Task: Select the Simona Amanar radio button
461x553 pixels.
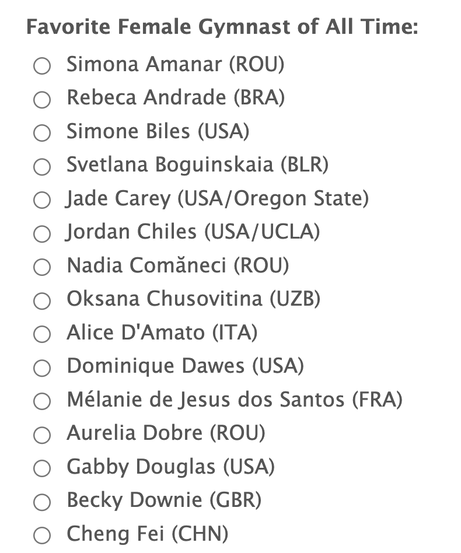Action: pos(42,66)
